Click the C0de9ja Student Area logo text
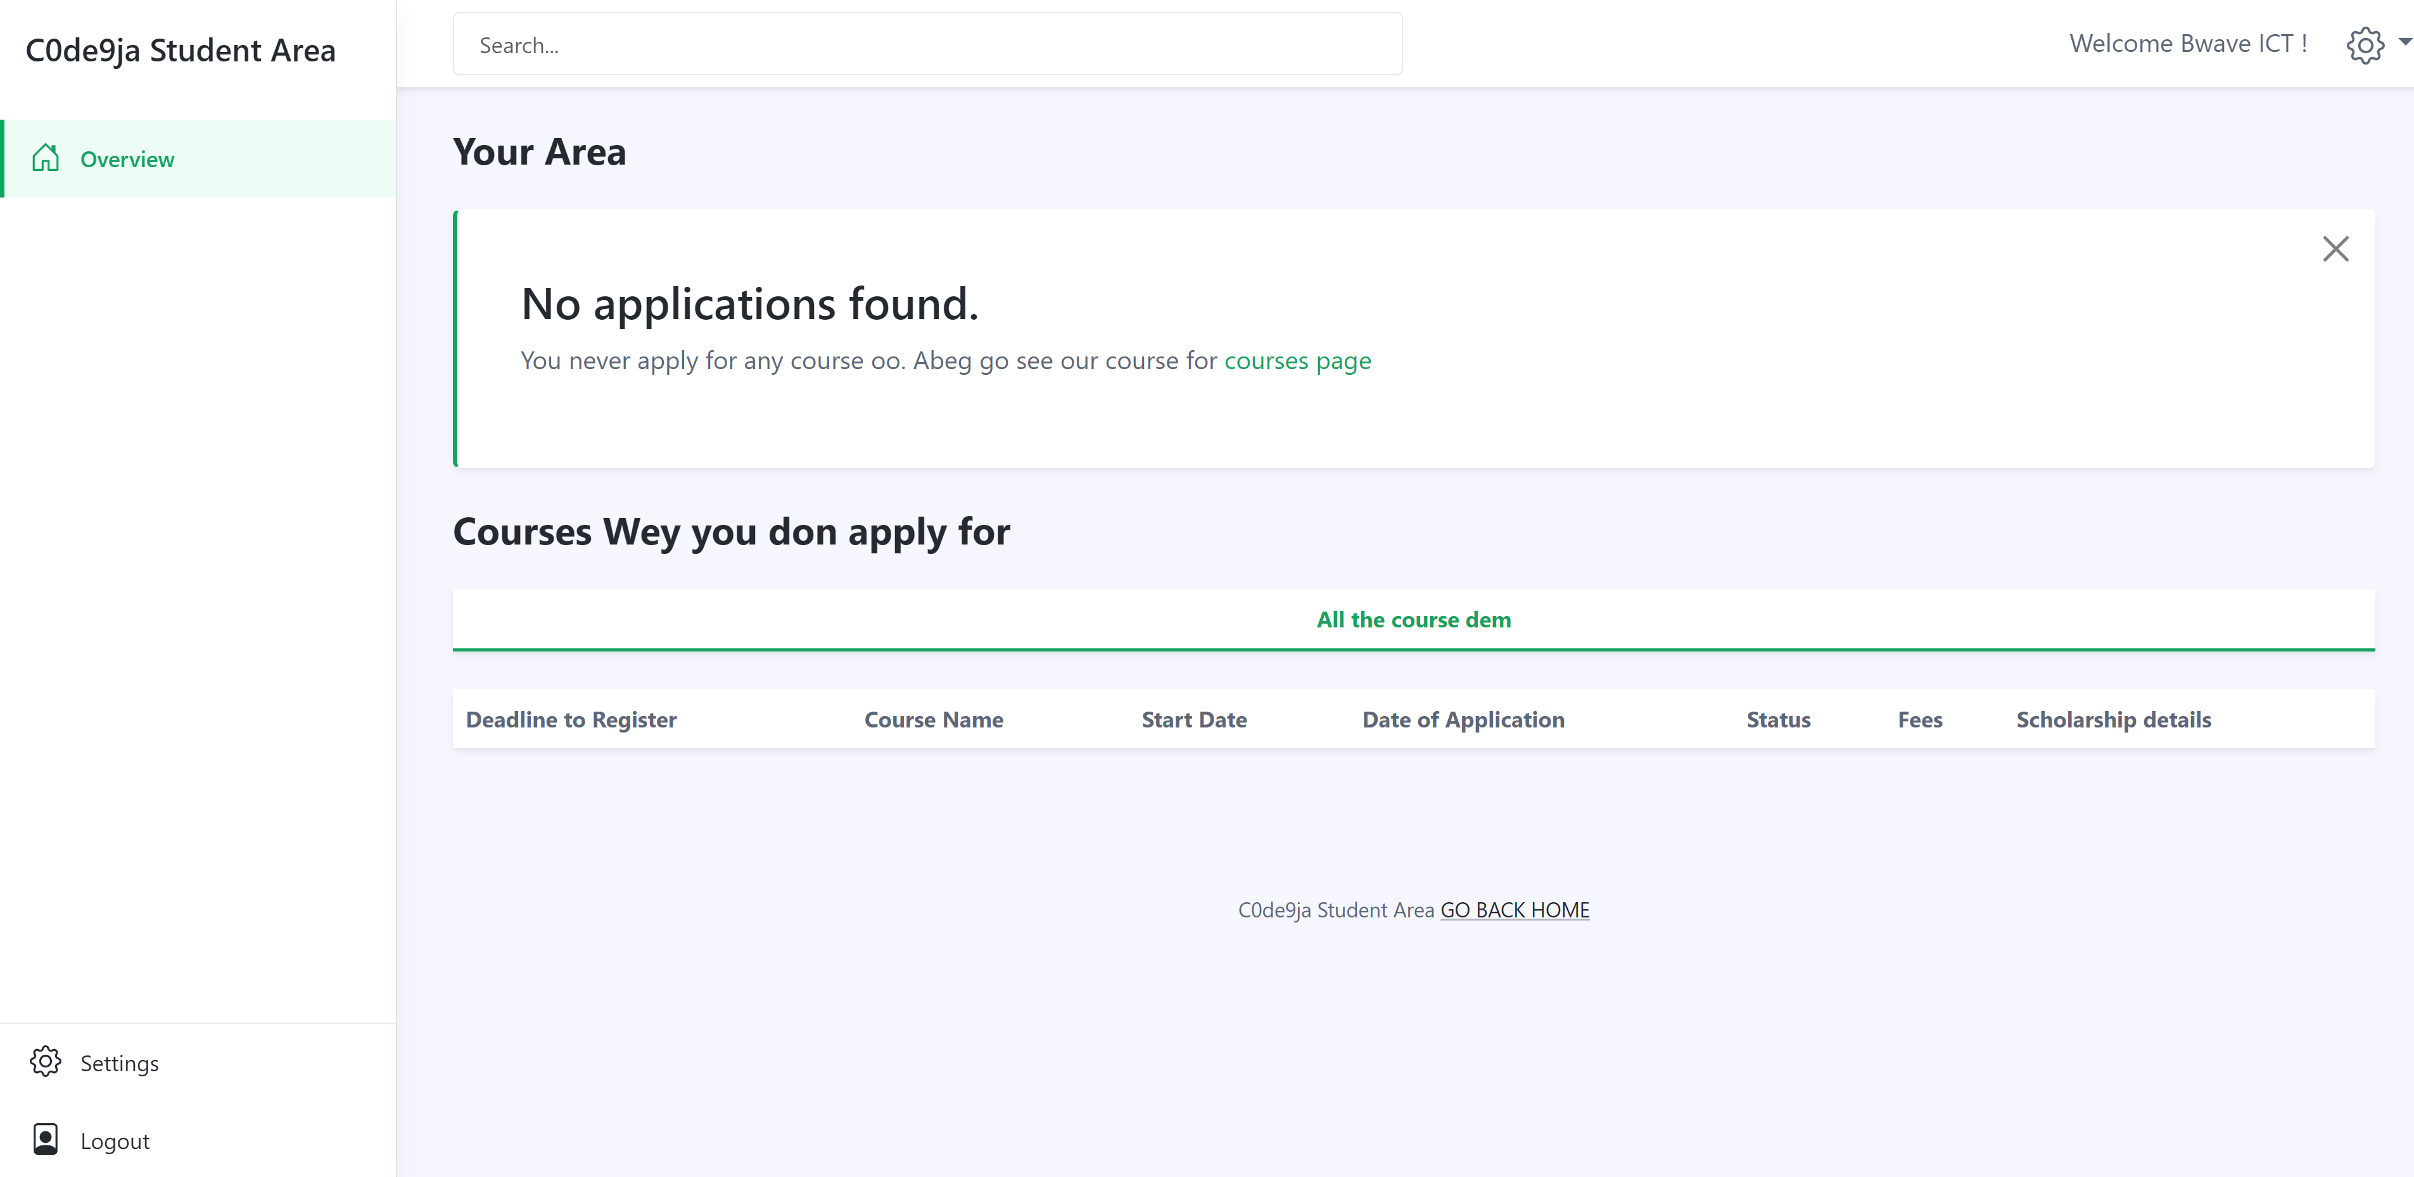 [181, 49]
